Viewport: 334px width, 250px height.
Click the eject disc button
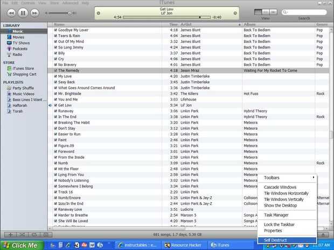click(323, 234)
